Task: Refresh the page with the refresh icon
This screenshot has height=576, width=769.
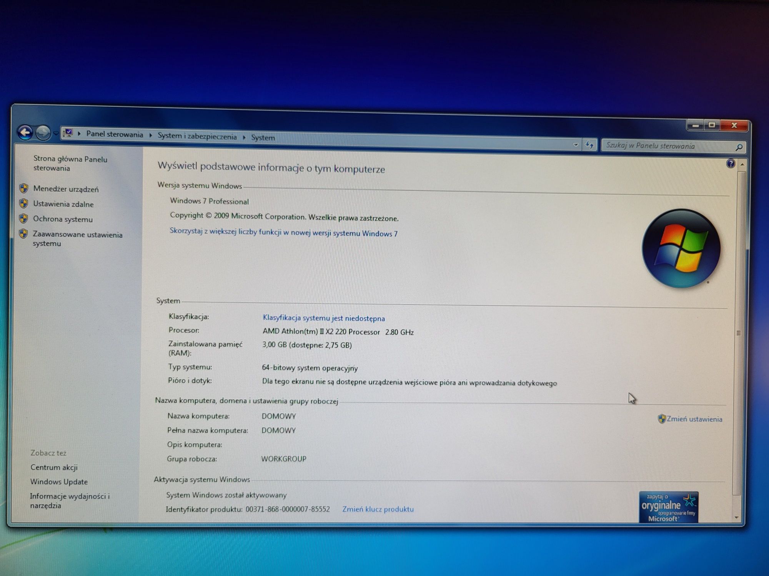Action: pos(589,145)
